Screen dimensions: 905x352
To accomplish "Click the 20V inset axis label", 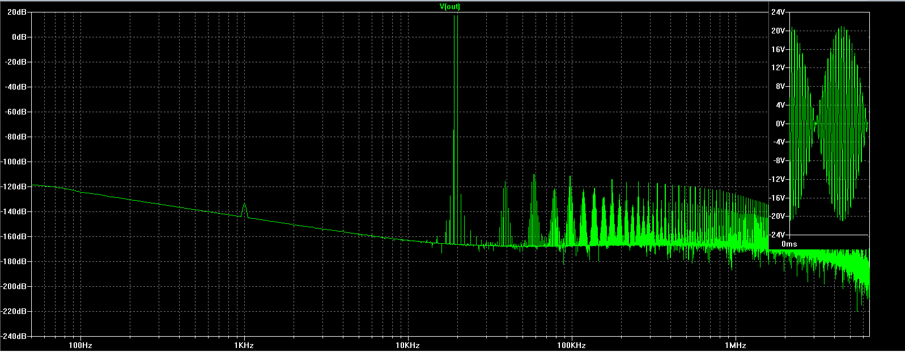I will pos(777,31).
